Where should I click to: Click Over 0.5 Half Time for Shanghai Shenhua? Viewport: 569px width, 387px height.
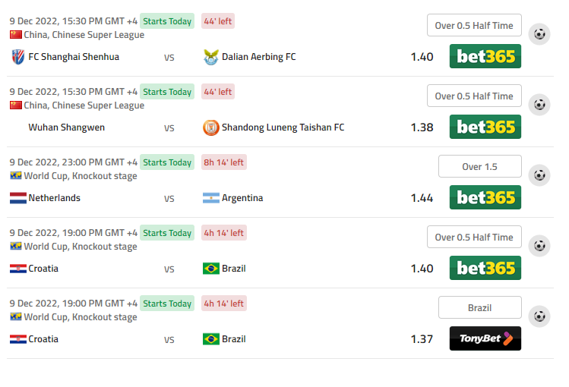474,25
